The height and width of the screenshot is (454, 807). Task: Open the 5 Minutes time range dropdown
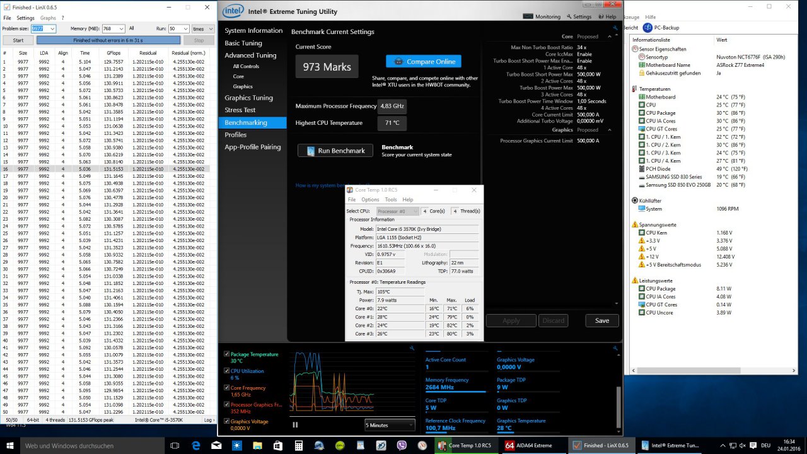[390, 425]
